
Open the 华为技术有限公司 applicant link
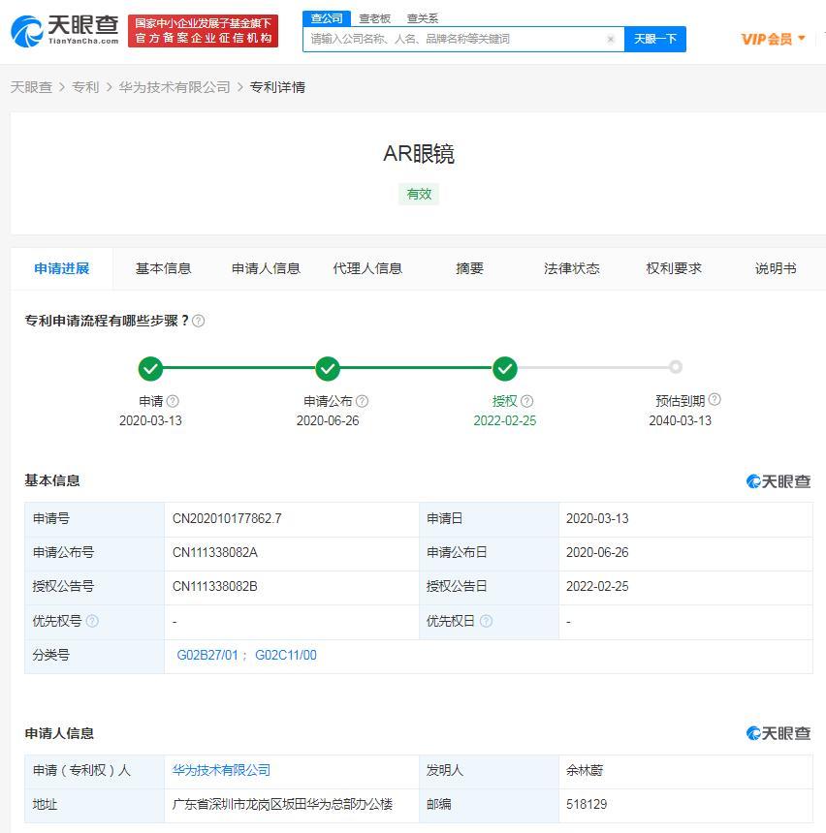[221, 770]
